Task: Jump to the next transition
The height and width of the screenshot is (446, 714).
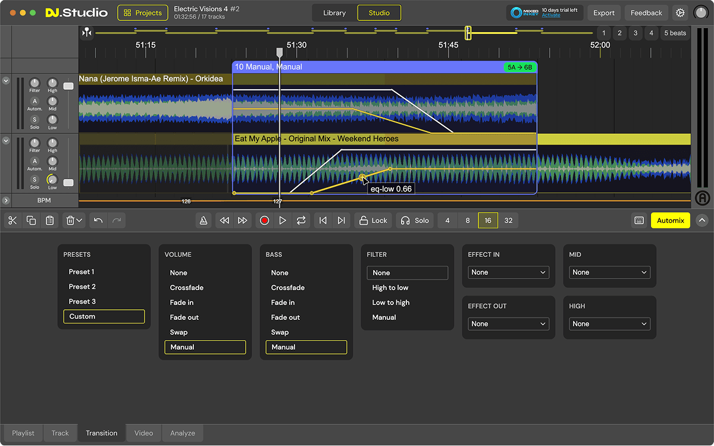Action: tap(341, 221)
